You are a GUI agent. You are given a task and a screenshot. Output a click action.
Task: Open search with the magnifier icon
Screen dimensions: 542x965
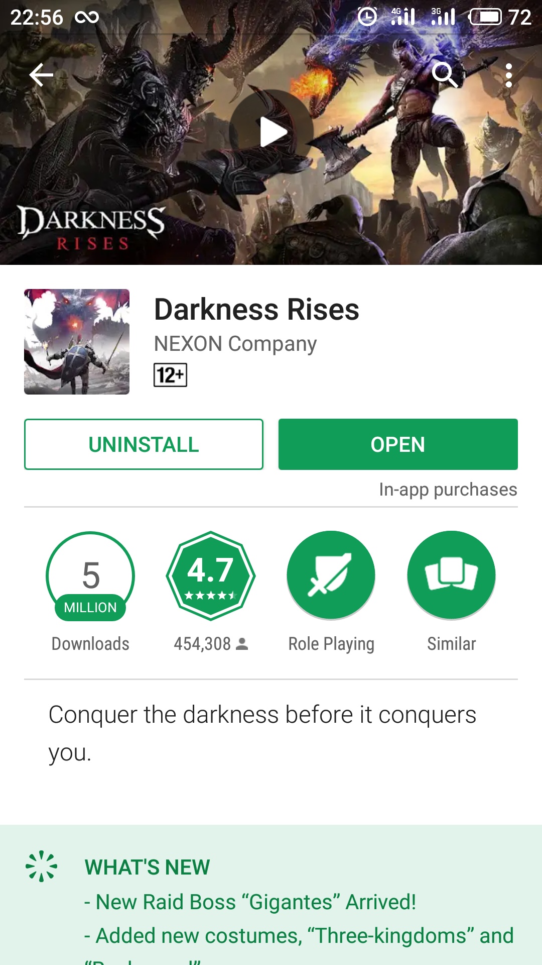click(445, 75)
